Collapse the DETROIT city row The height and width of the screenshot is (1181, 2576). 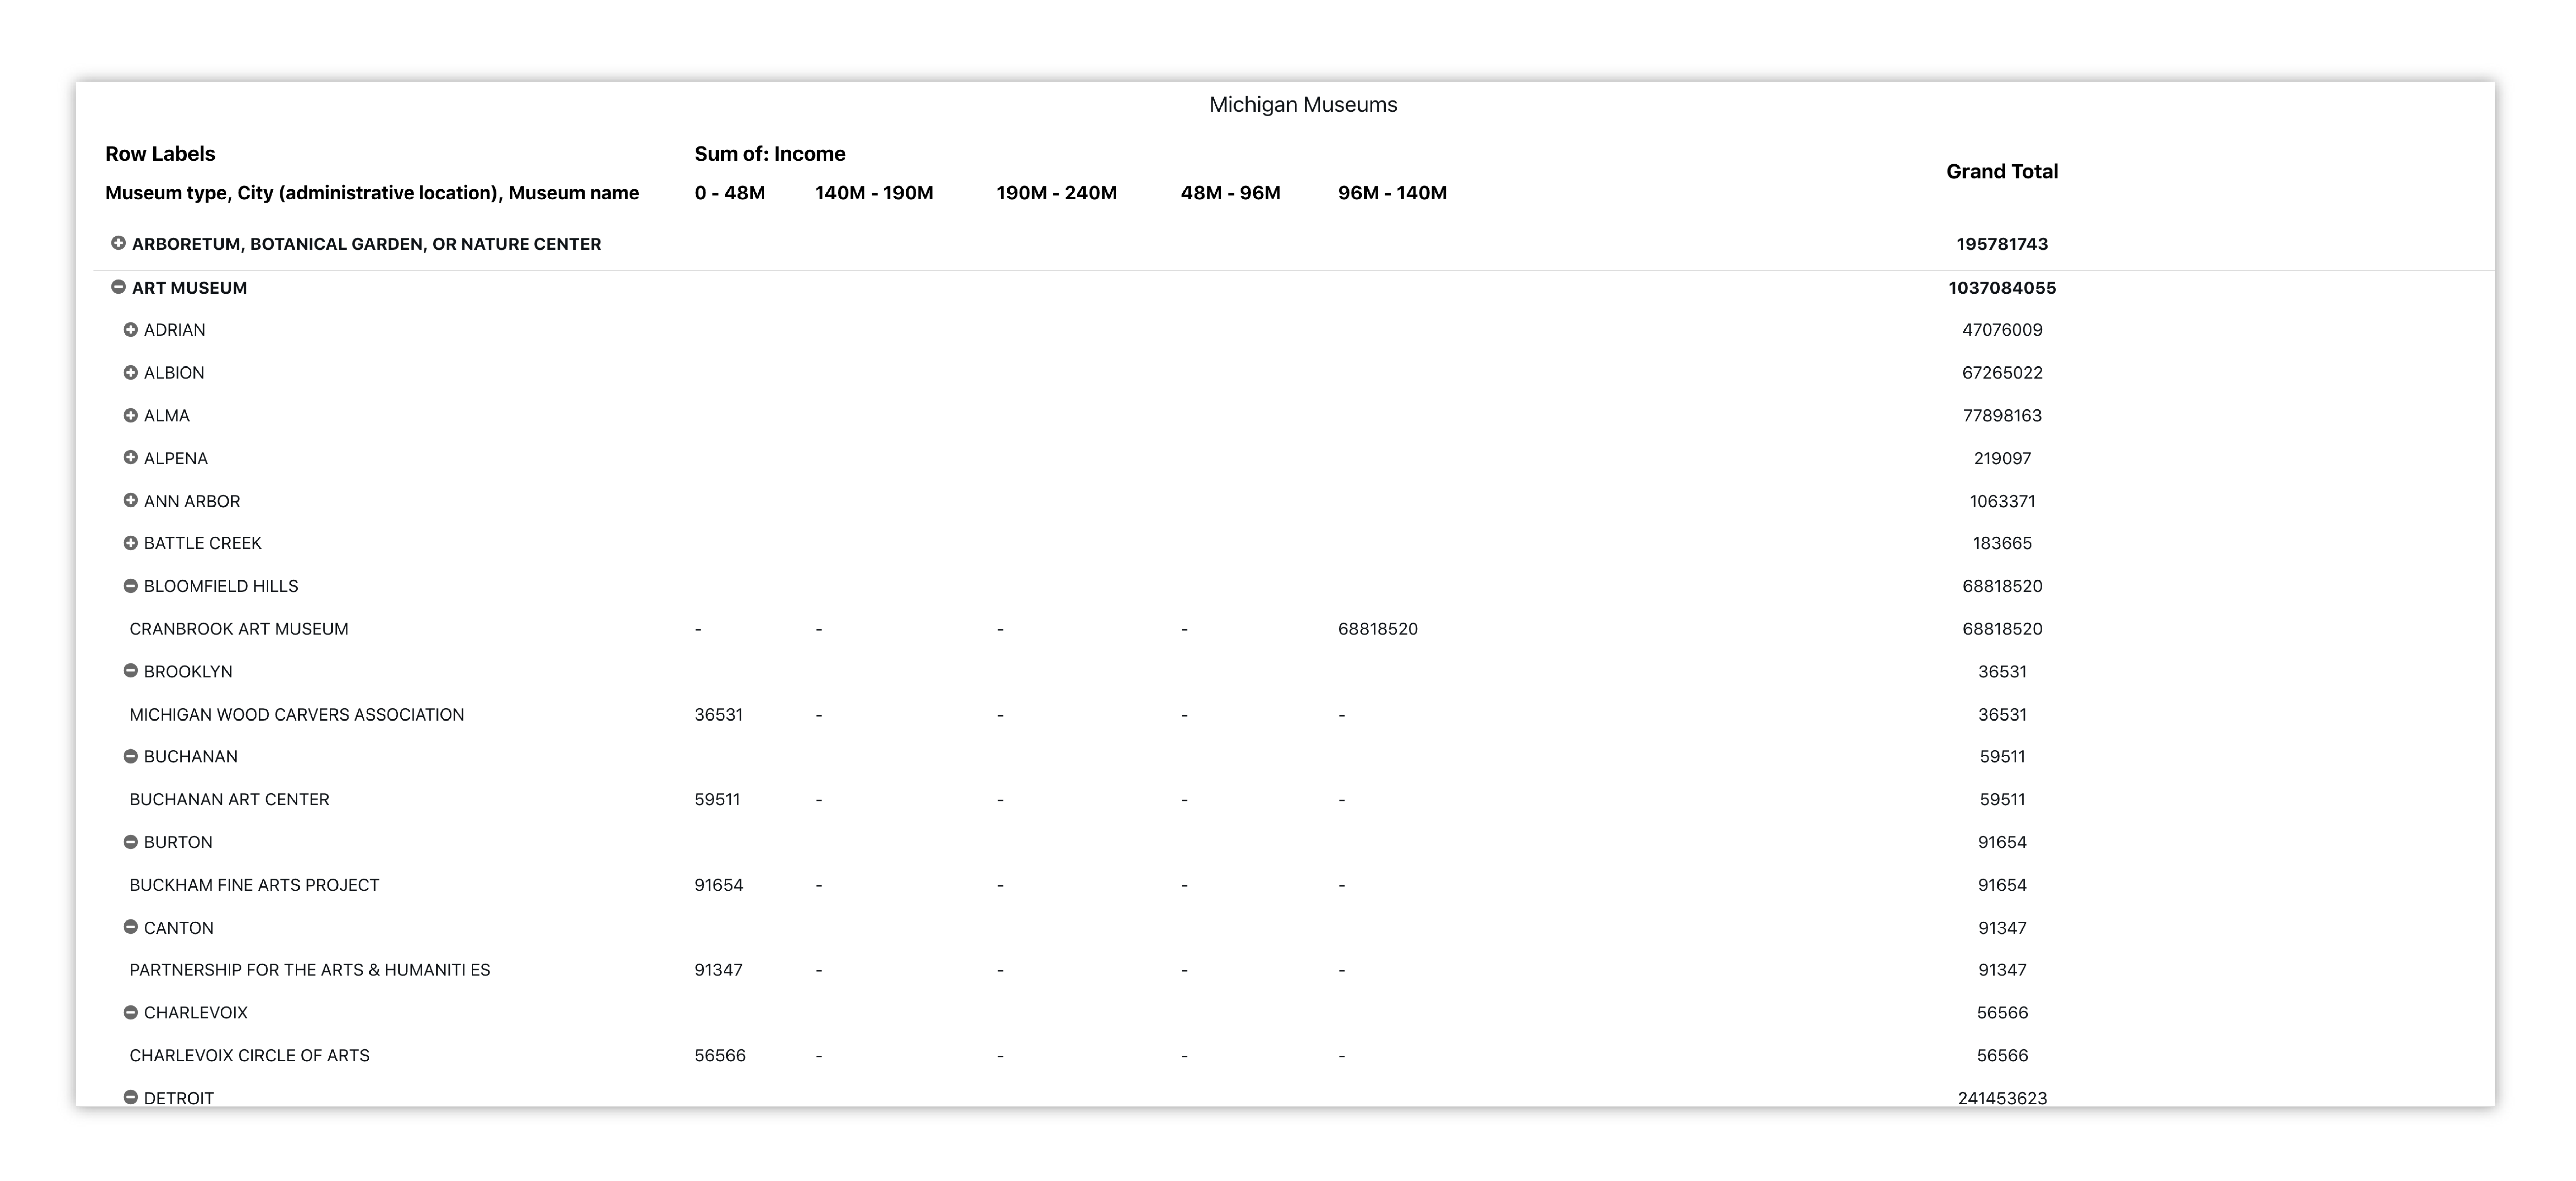[x=130, y=1097]
